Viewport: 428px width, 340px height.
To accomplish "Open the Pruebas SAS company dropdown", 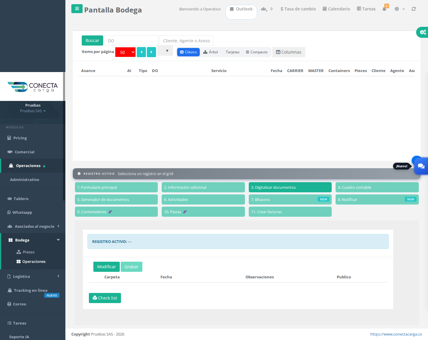I will pos(33,111).
